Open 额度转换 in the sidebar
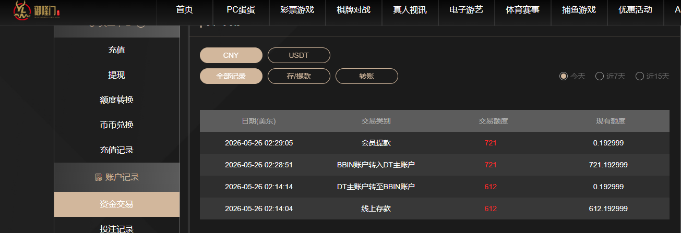 click(x=116, y=100)
